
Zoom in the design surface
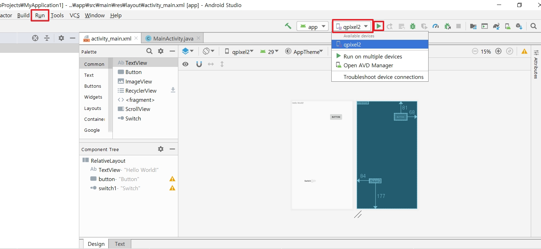point(498,51)
